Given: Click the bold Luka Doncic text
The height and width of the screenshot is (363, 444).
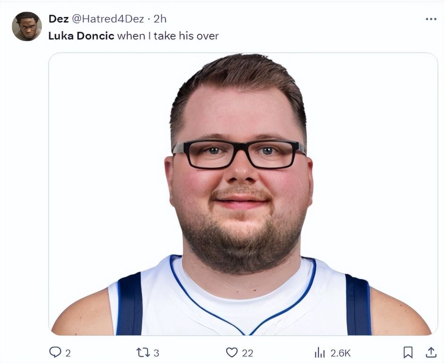Looking at the screenshot, I should (81, 36).
